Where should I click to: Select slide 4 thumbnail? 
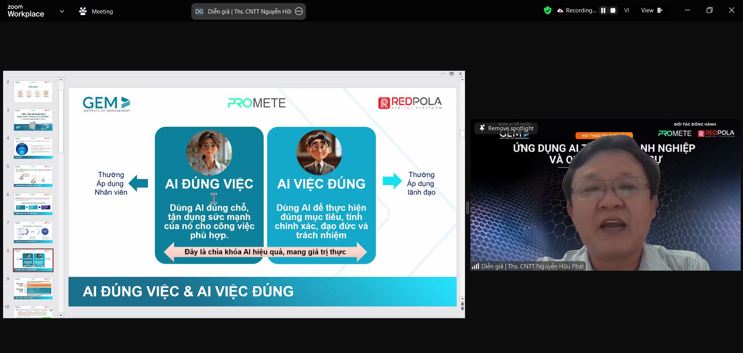click(33, 148)
